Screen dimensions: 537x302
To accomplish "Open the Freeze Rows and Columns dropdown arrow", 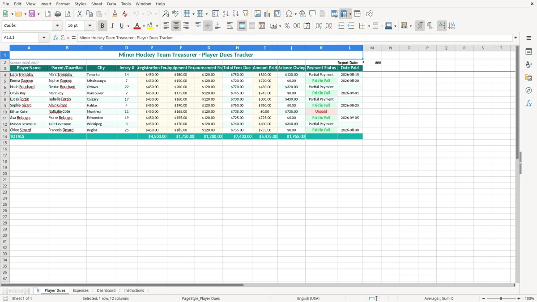I will [x=350, y=14].
